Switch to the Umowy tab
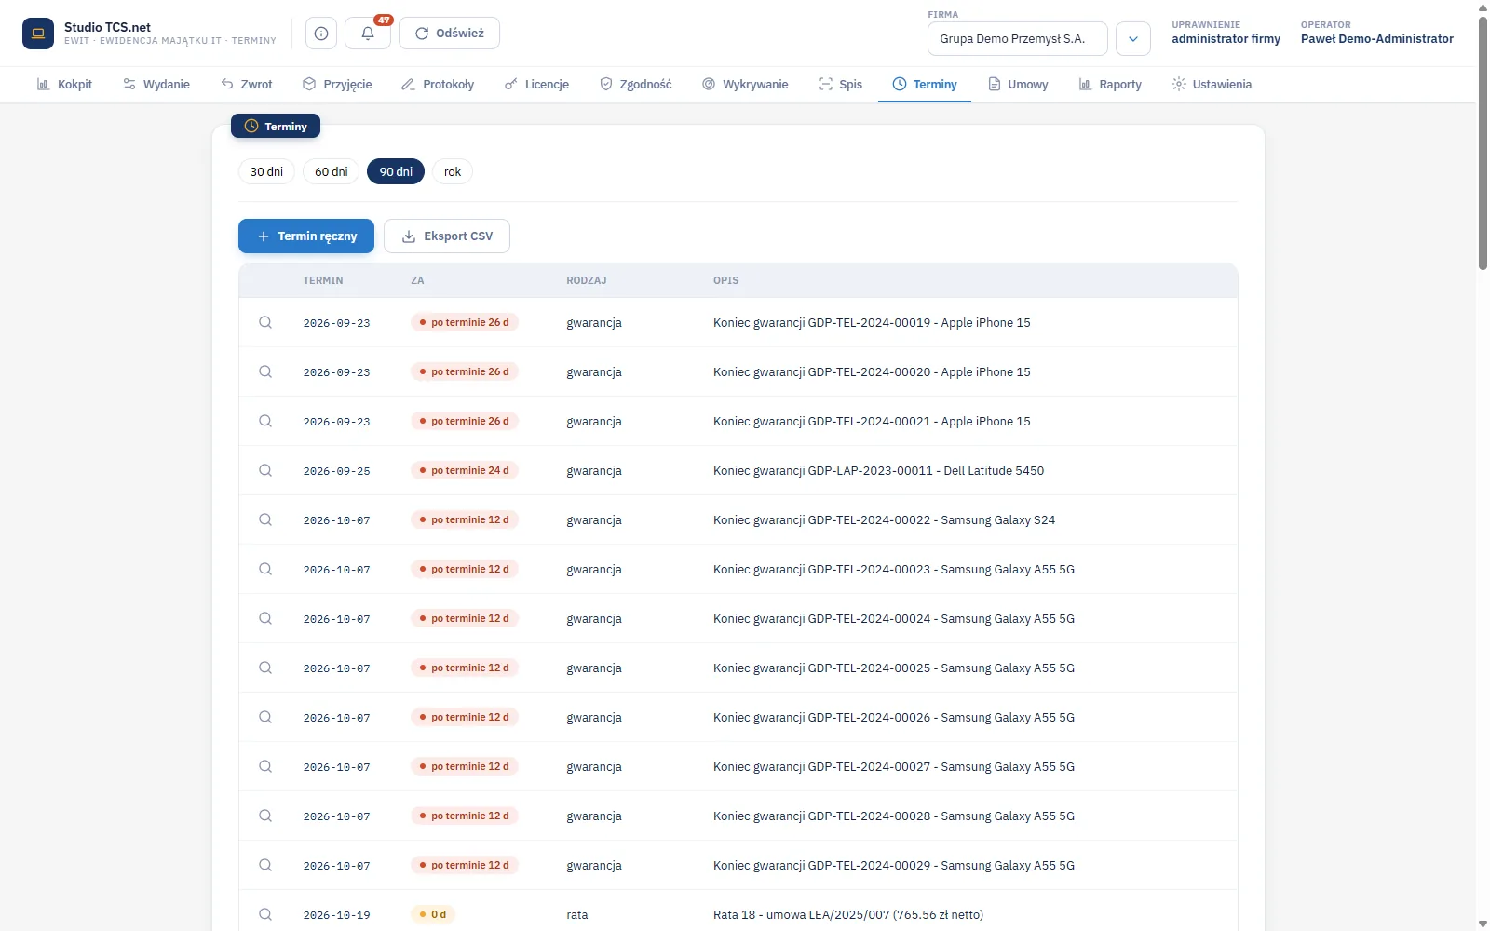The height and width of the screenshot is (931, 1490). pos(1018,84)
